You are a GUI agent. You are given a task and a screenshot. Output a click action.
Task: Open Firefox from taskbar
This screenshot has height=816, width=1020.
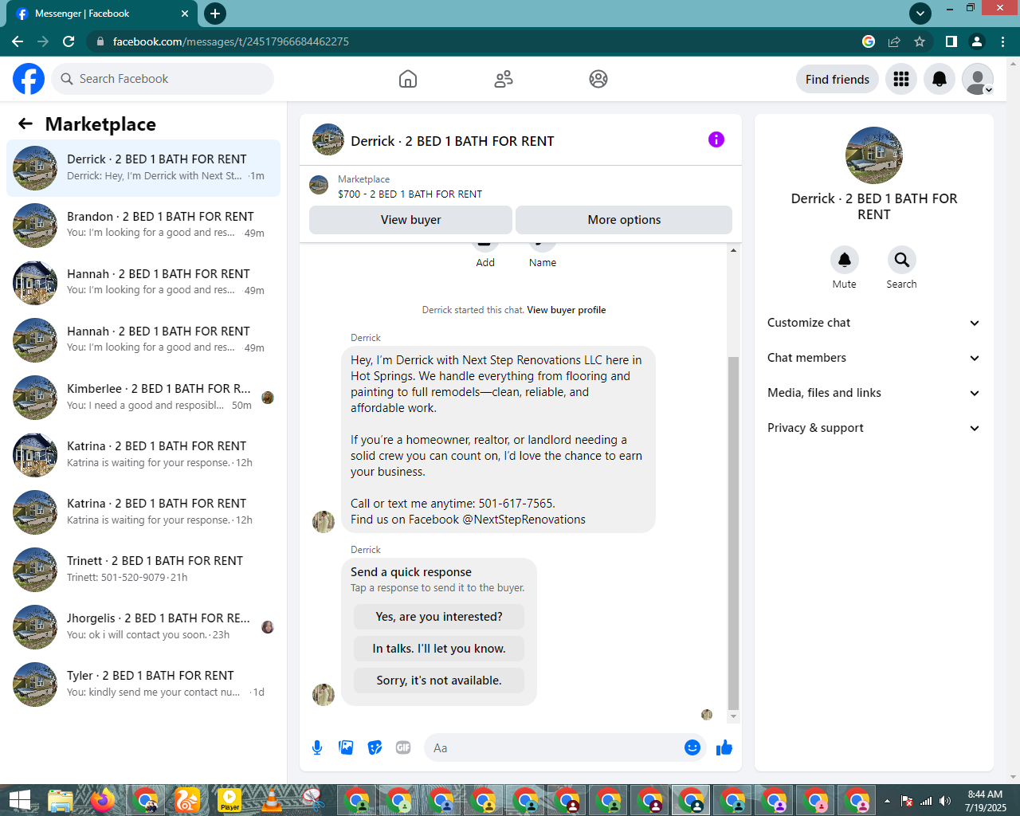coord(103,800)
